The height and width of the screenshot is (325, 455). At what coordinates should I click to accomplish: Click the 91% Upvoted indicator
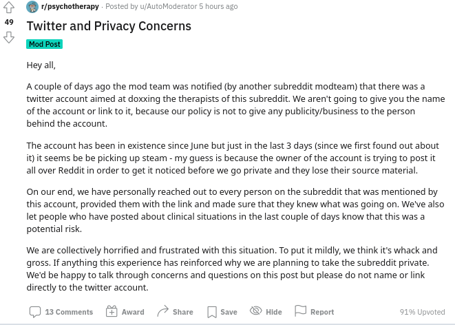422,312
